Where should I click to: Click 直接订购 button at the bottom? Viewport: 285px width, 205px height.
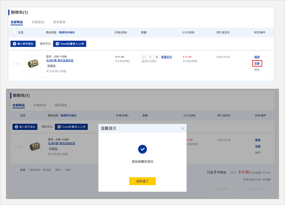click(222, 189)
